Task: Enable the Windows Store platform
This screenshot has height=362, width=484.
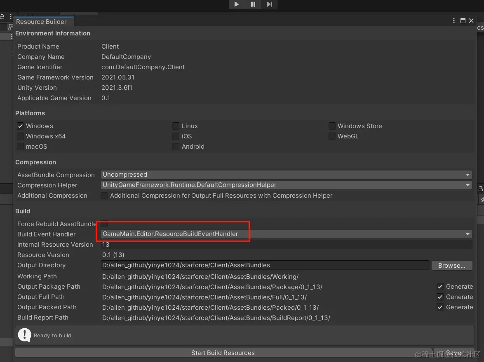Action: pyautogui.click(x=332, y=126)
